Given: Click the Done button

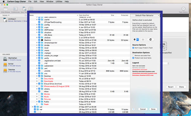Looking at the screenshot, I should (x=153, y=109).
